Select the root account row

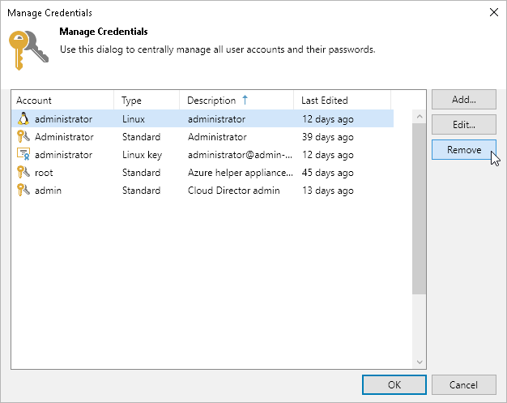pyautogui.click(x=202, y=173)
